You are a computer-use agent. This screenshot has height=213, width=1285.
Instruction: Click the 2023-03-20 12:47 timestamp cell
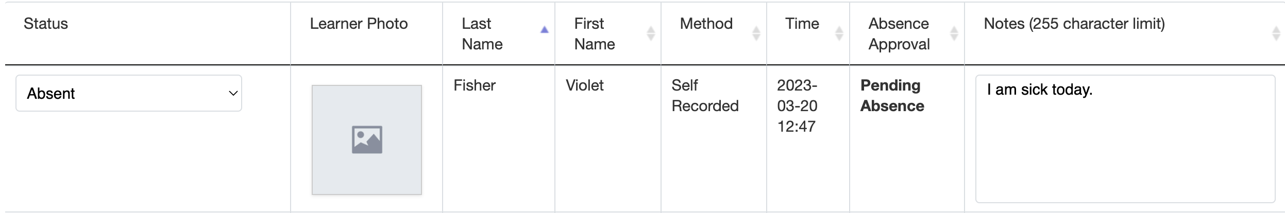pos(797,106)
